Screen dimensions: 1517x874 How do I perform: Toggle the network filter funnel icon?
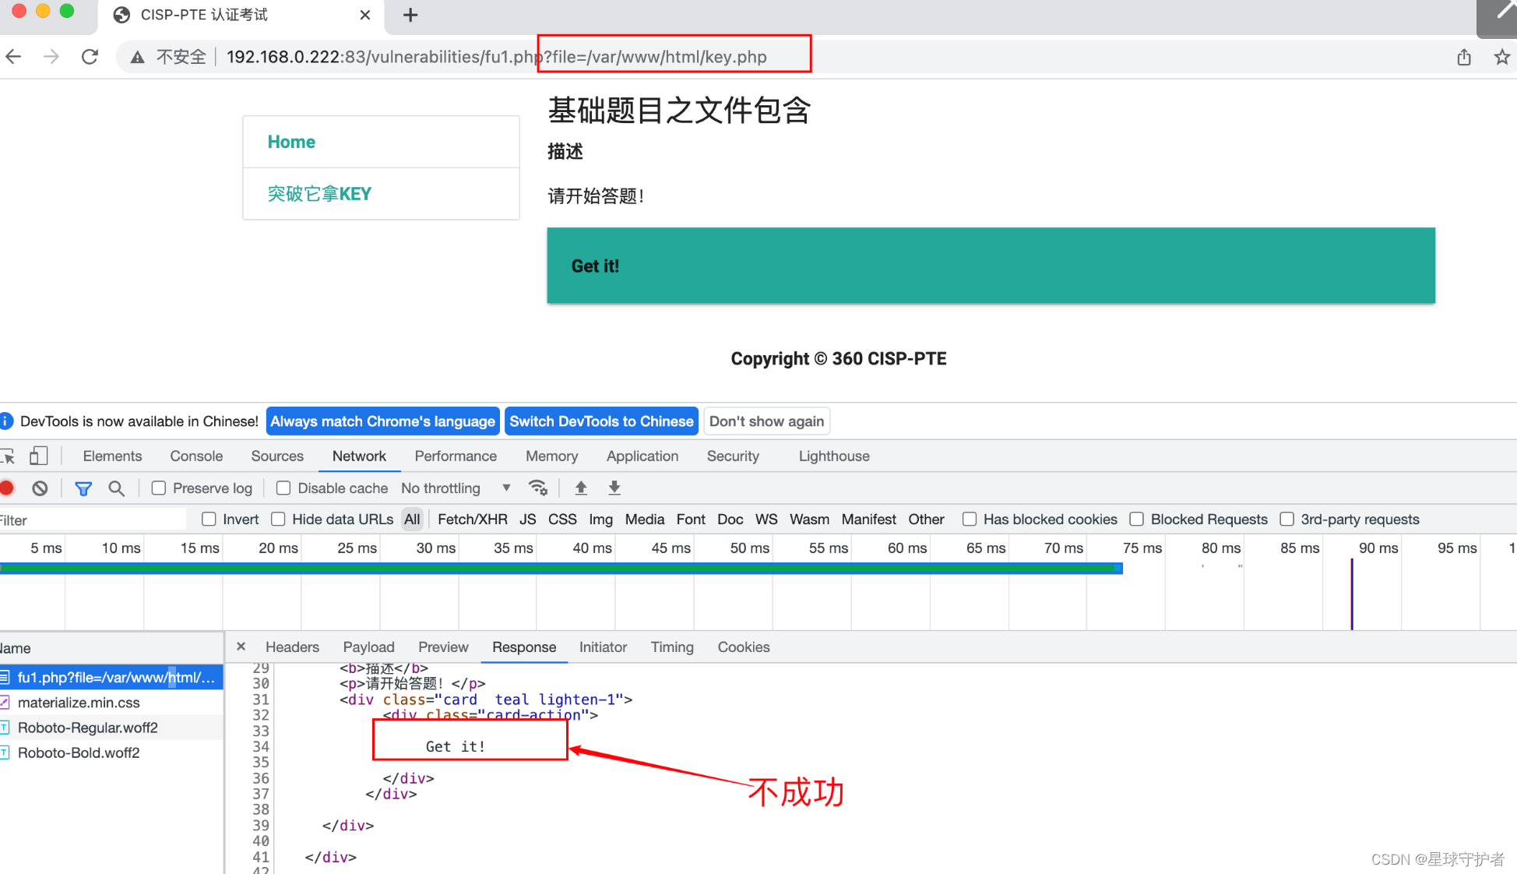coord(83,488)
